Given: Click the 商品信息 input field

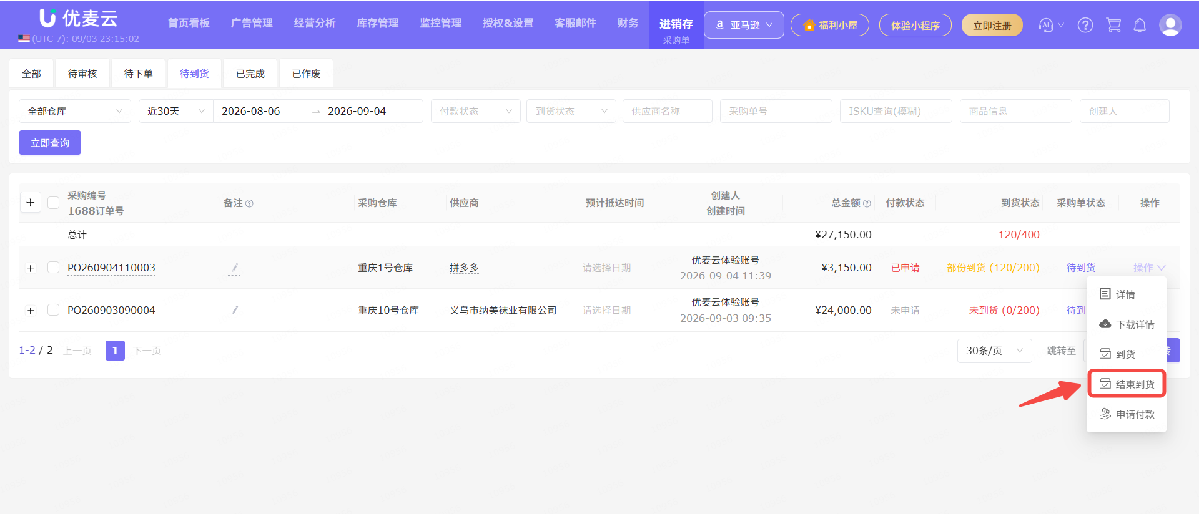Looking at the screenshot, I should [1016, 111].
